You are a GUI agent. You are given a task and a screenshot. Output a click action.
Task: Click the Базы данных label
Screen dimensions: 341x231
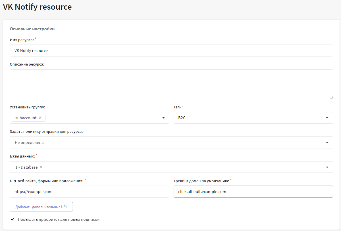coord(22,156)
